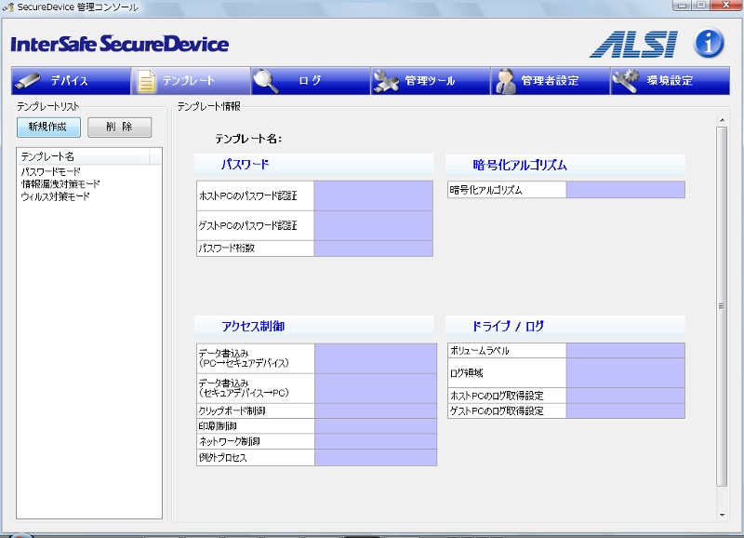Click the クリップボード制御 label
Screen dimensions: 744x538
pos(232,410)
